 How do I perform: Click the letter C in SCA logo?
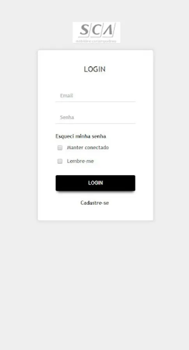[x=97, y=30]
